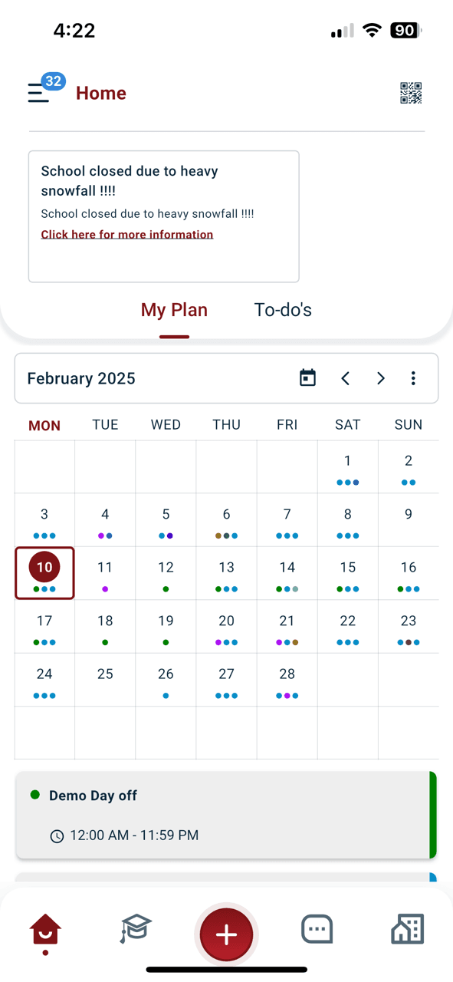This screenshot has height=982, width=453.
Task: Open the three-dot calendar options menu
Action: point(413,378)
